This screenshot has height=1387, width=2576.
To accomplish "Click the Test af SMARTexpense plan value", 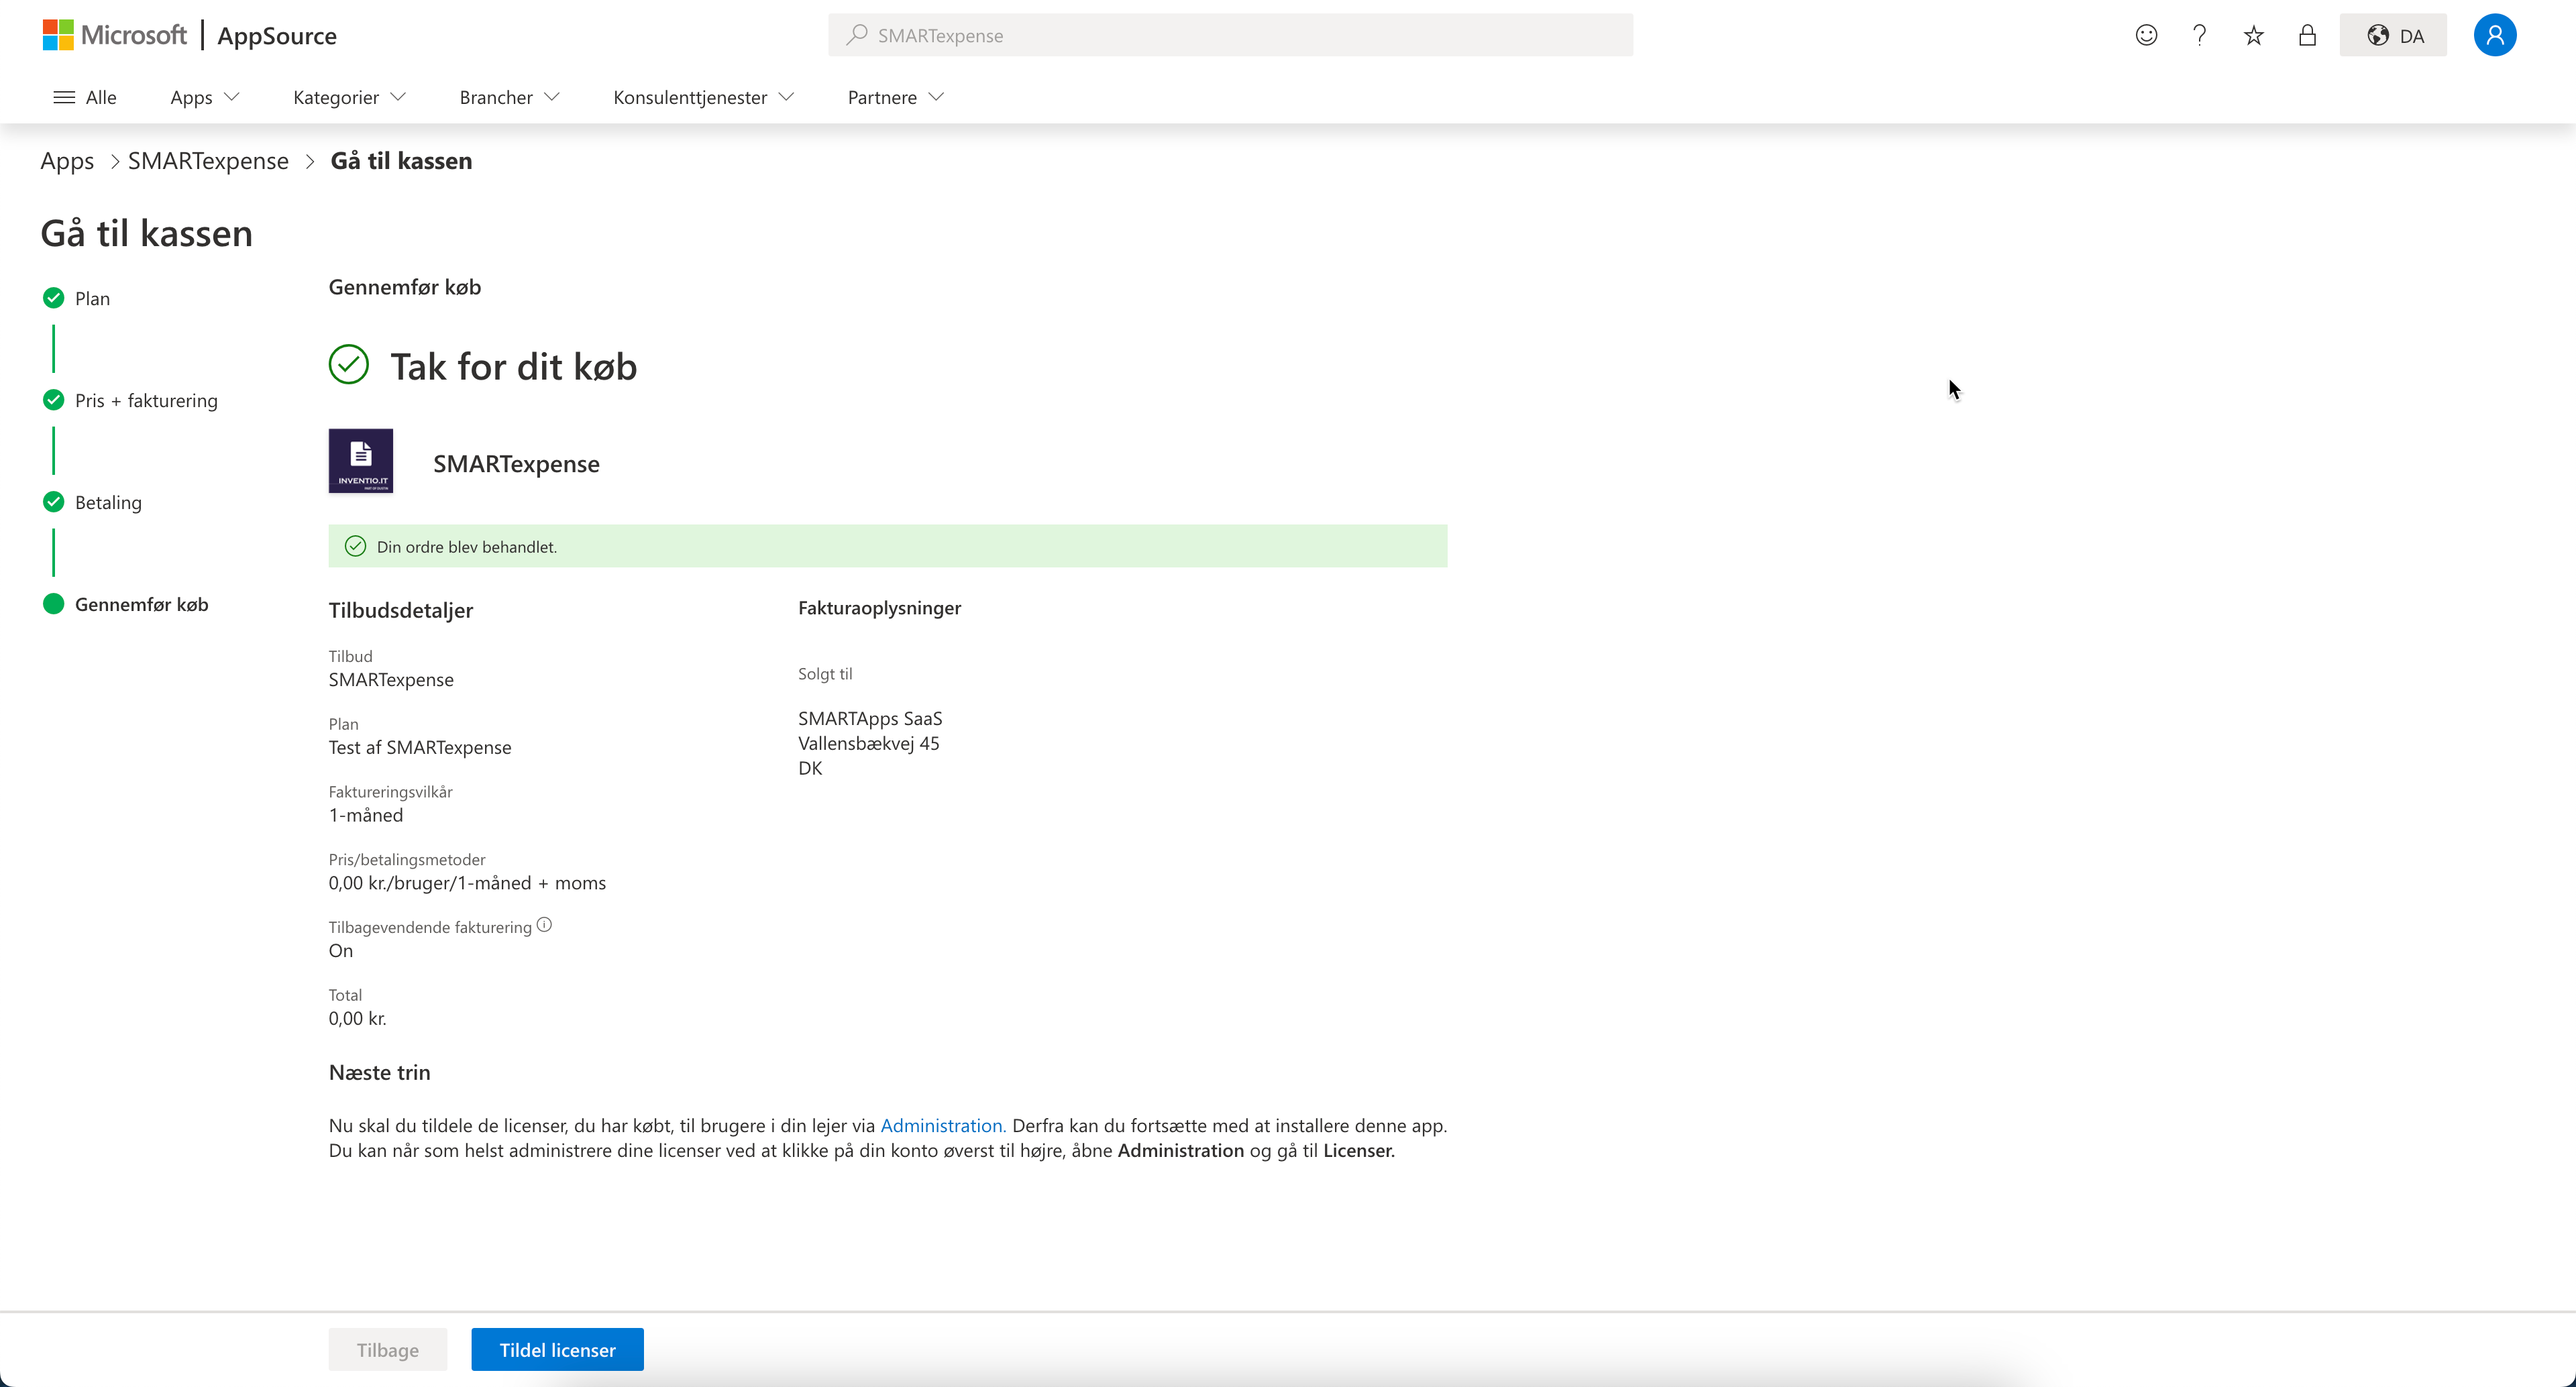I will click(420, 747).
